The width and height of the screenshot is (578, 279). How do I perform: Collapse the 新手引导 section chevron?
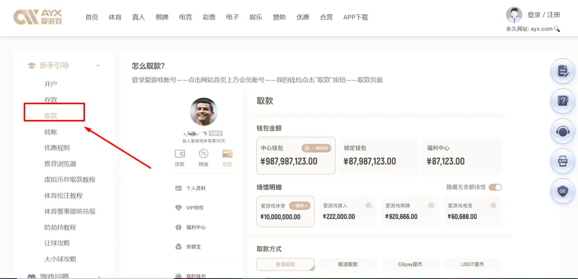(x=98, y=65)
